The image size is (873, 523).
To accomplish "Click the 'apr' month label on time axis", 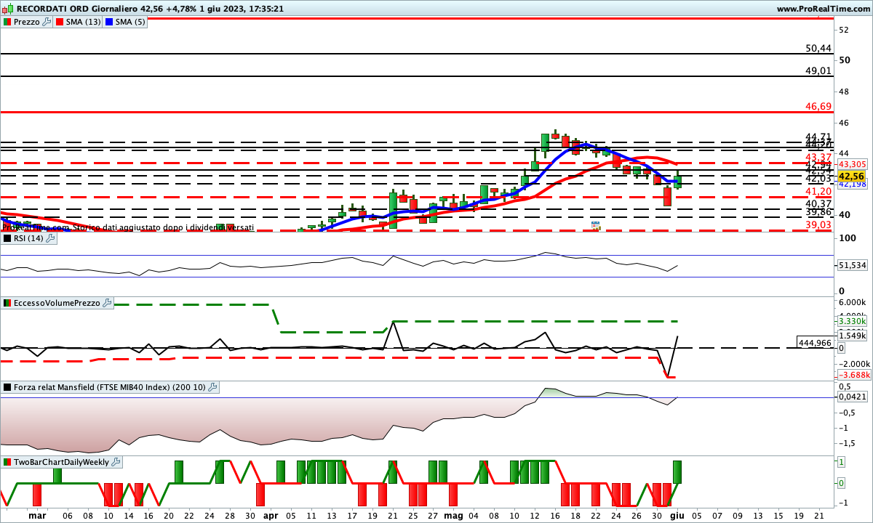I will tap(271, 515).
